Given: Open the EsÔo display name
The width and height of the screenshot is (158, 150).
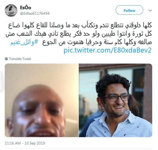Looking at the screenshot, I should [x=26, y=8].
